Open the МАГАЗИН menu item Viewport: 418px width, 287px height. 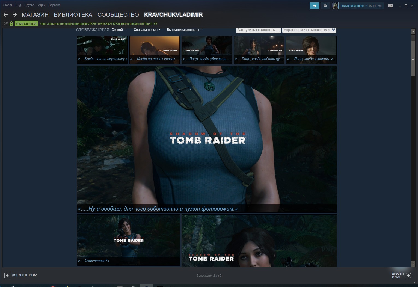[x=36, y=15]
